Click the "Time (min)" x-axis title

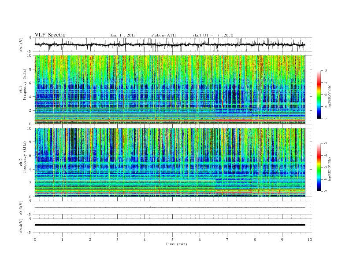point(176,244)
